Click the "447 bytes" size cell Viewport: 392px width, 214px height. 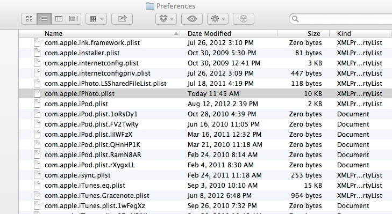307,73
